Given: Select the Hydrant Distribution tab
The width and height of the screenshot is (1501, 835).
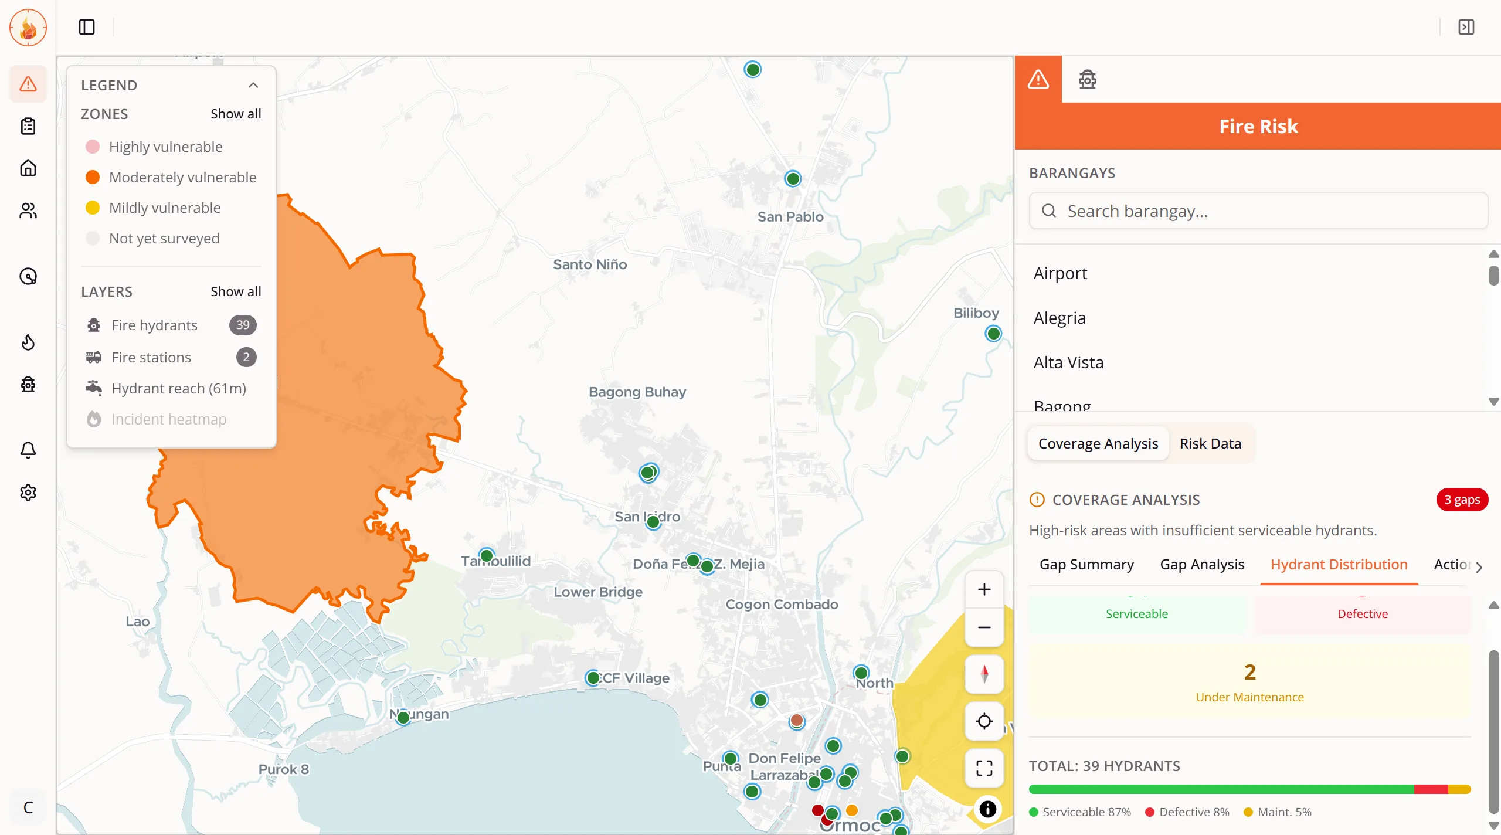Looking at the screenshot, I should click(x=1339, y=565).
